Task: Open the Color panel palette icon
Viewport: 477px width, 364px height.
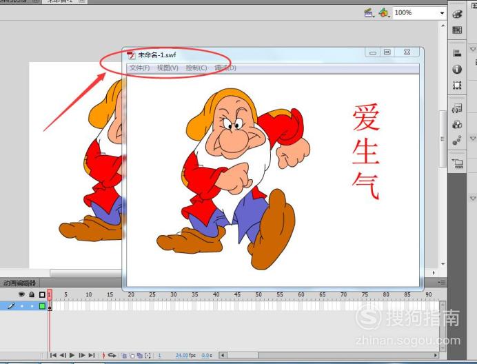Action: click(x=457, y=14)
